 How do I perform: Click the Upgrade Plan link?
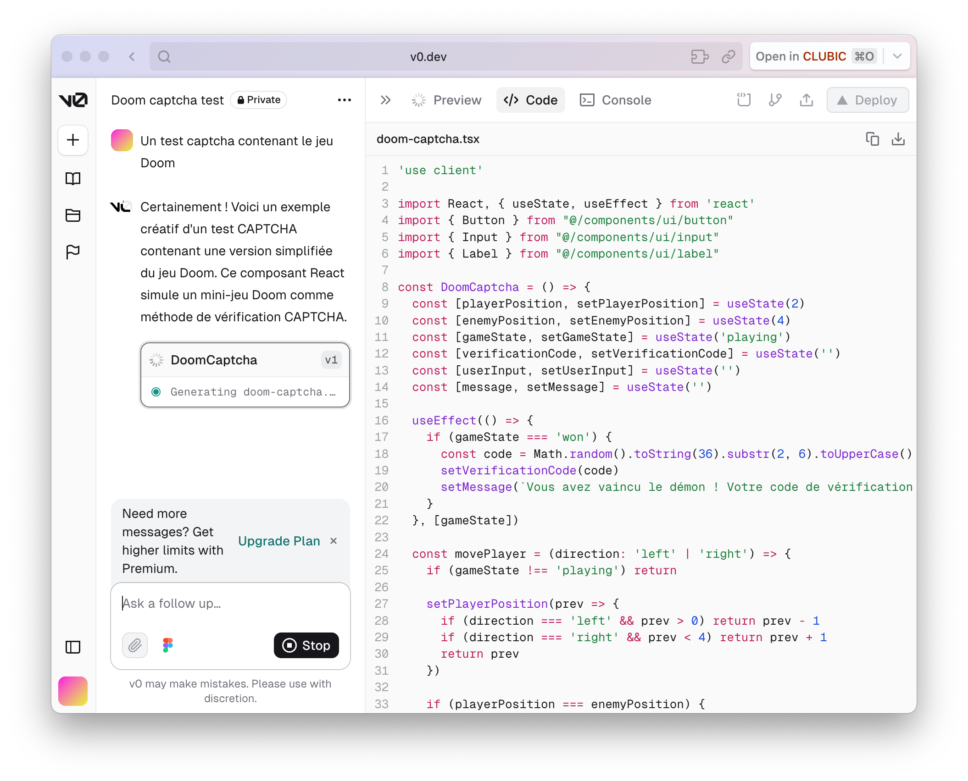pos(279,541)
